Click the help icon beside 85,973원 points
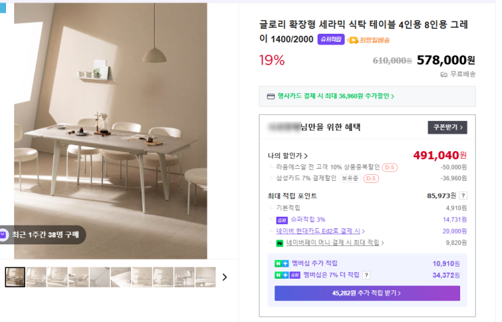This screenshot has width=502, height=322. coord(463,196)
